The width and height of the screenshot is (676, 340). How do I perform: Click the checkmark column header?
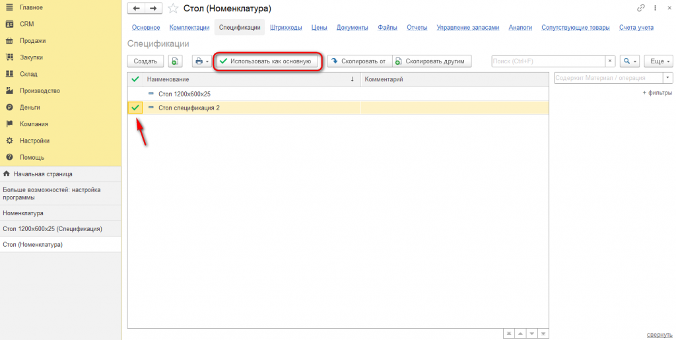(x=135, y=79)
